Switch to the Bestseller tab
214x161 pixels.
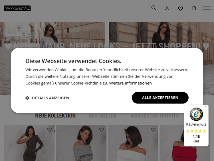coord(103,116)
